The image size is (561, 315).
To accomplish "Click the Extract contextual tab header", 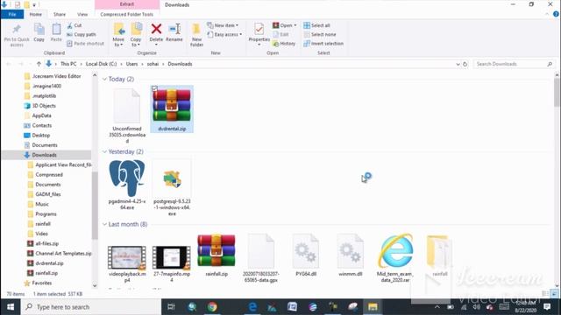I will [x=127, y=4].
